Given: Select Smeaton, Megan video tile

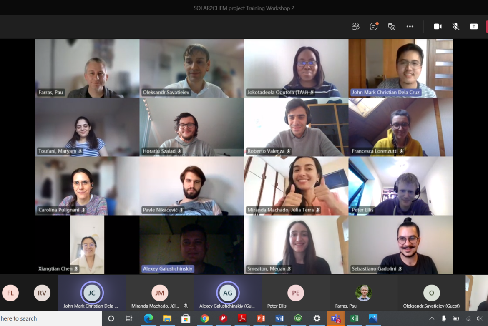Looking at the screenshot, I should (x=296, y=244).
